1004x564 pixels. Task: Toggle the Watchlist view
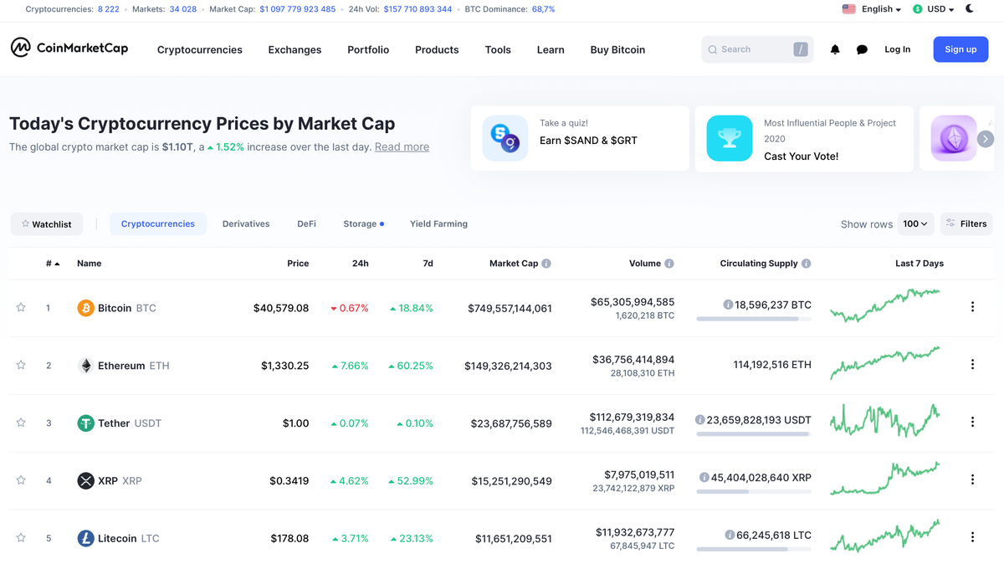(46, 223)
